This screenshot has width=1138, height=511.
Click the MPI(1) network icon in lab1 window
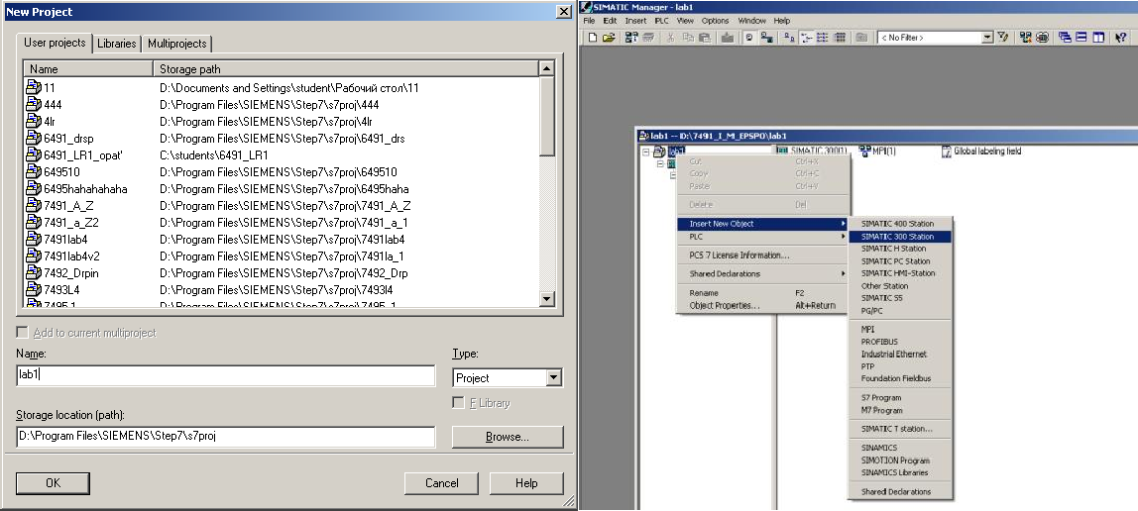click(x=864, y=151)
